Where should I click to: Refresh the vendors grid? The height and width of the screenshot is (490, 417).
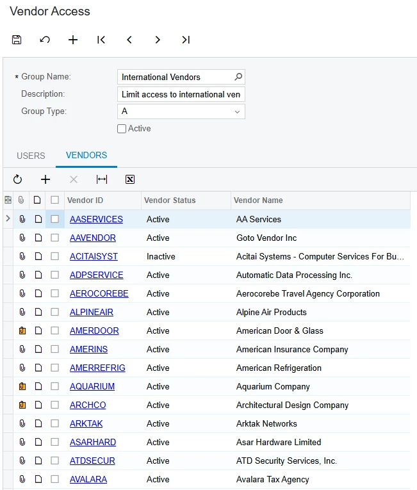coord(17,179)
